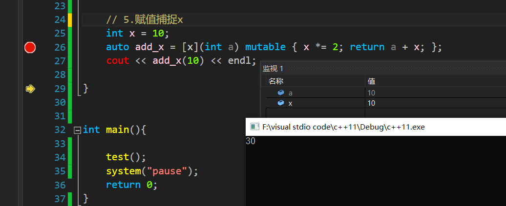Click the add_x variable on line 26
Image resolution: width=506 pixels, height=206 pixels.
tap(150, 47)
